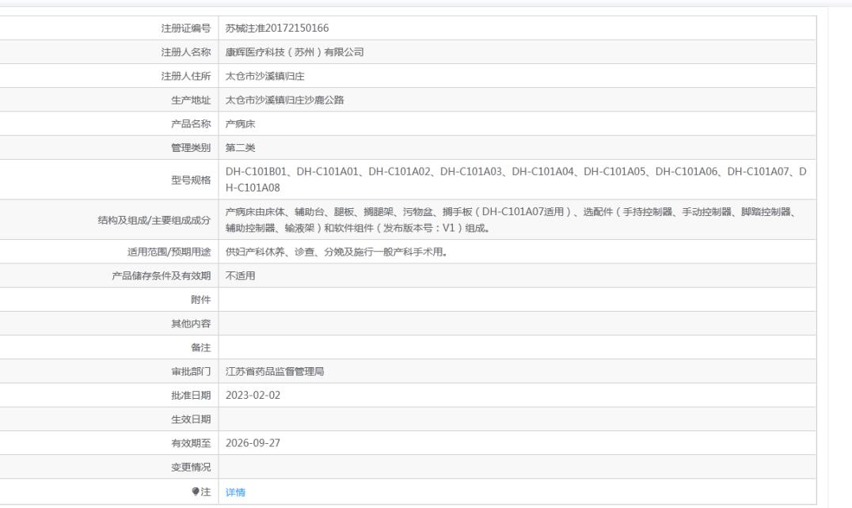Click the bullet icon beside 注 label
852x508 pixels.
[196, 491]
